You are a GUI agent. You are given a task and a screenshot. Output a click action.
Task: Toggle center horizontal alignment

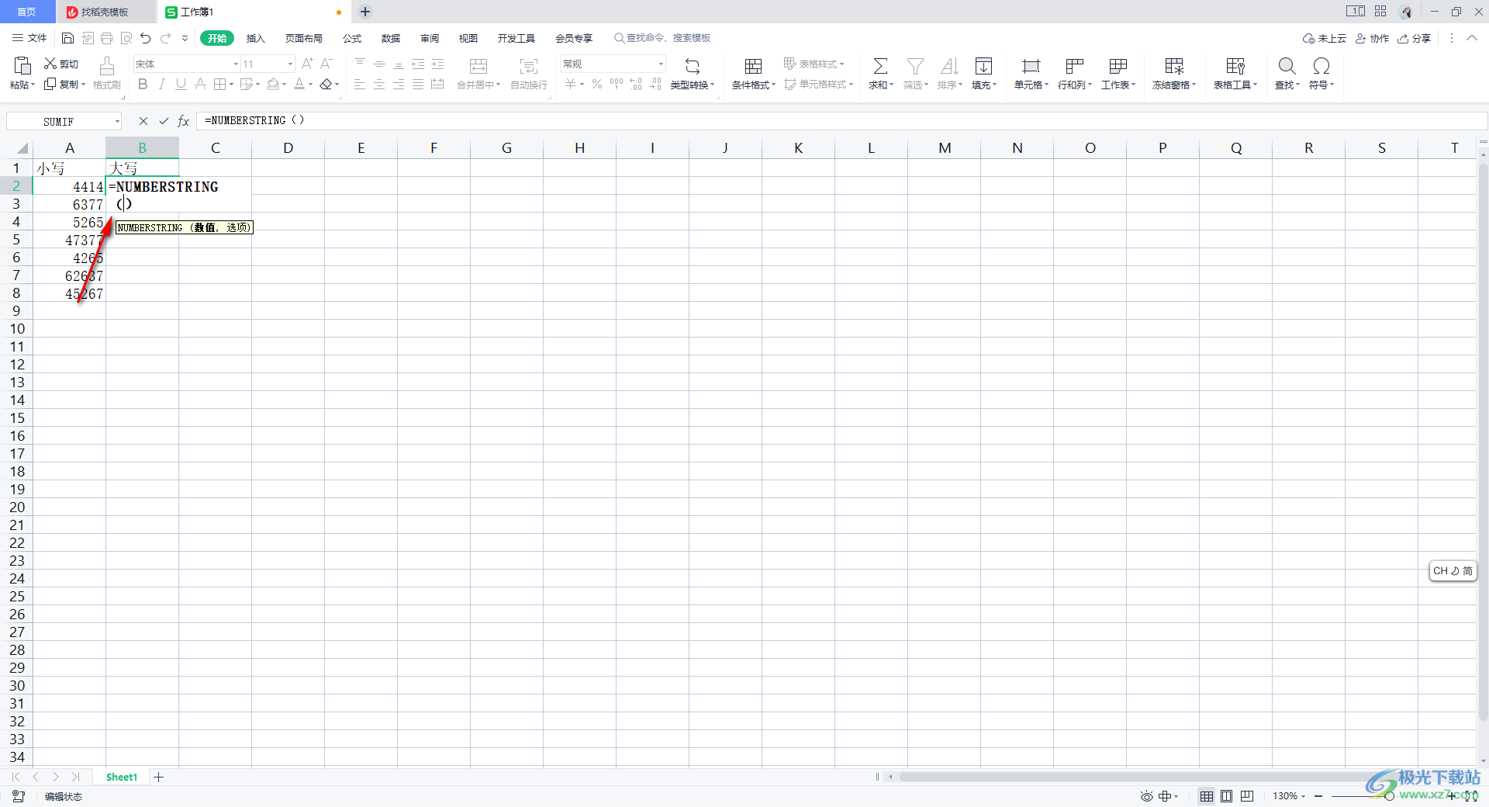tap(379, 84)
